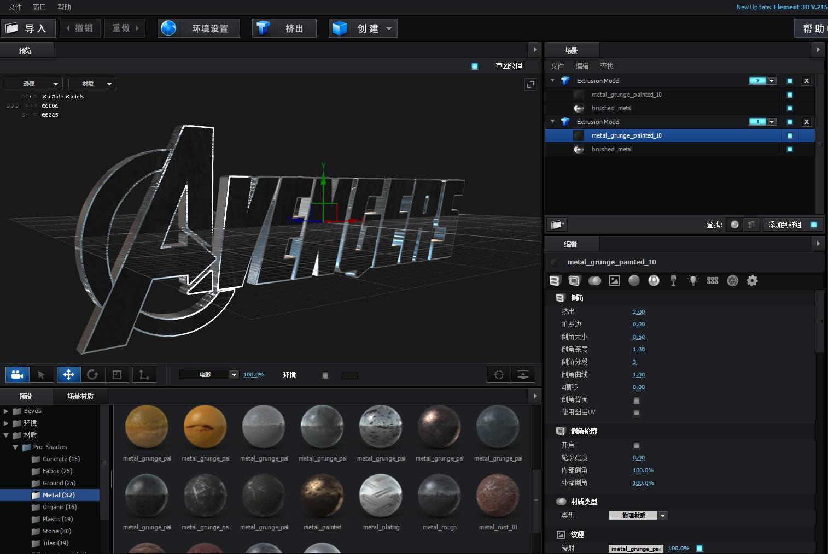Activate the four-arrow move tool
The height and width of the screenshot is (554, 828).
pyautogui.click(x=68, y=375)
